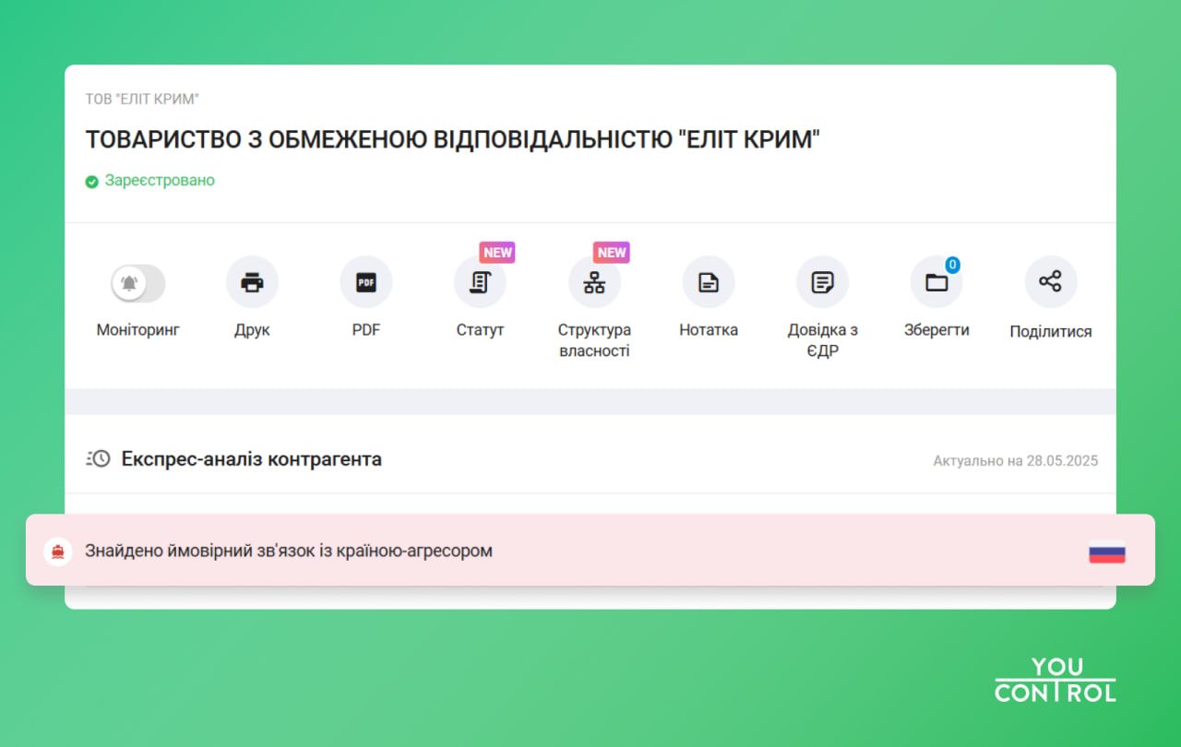Screen dimensions: 1181x747
Task: View the Структура власності ownership chart icon
Action: (x=594, y=281)
